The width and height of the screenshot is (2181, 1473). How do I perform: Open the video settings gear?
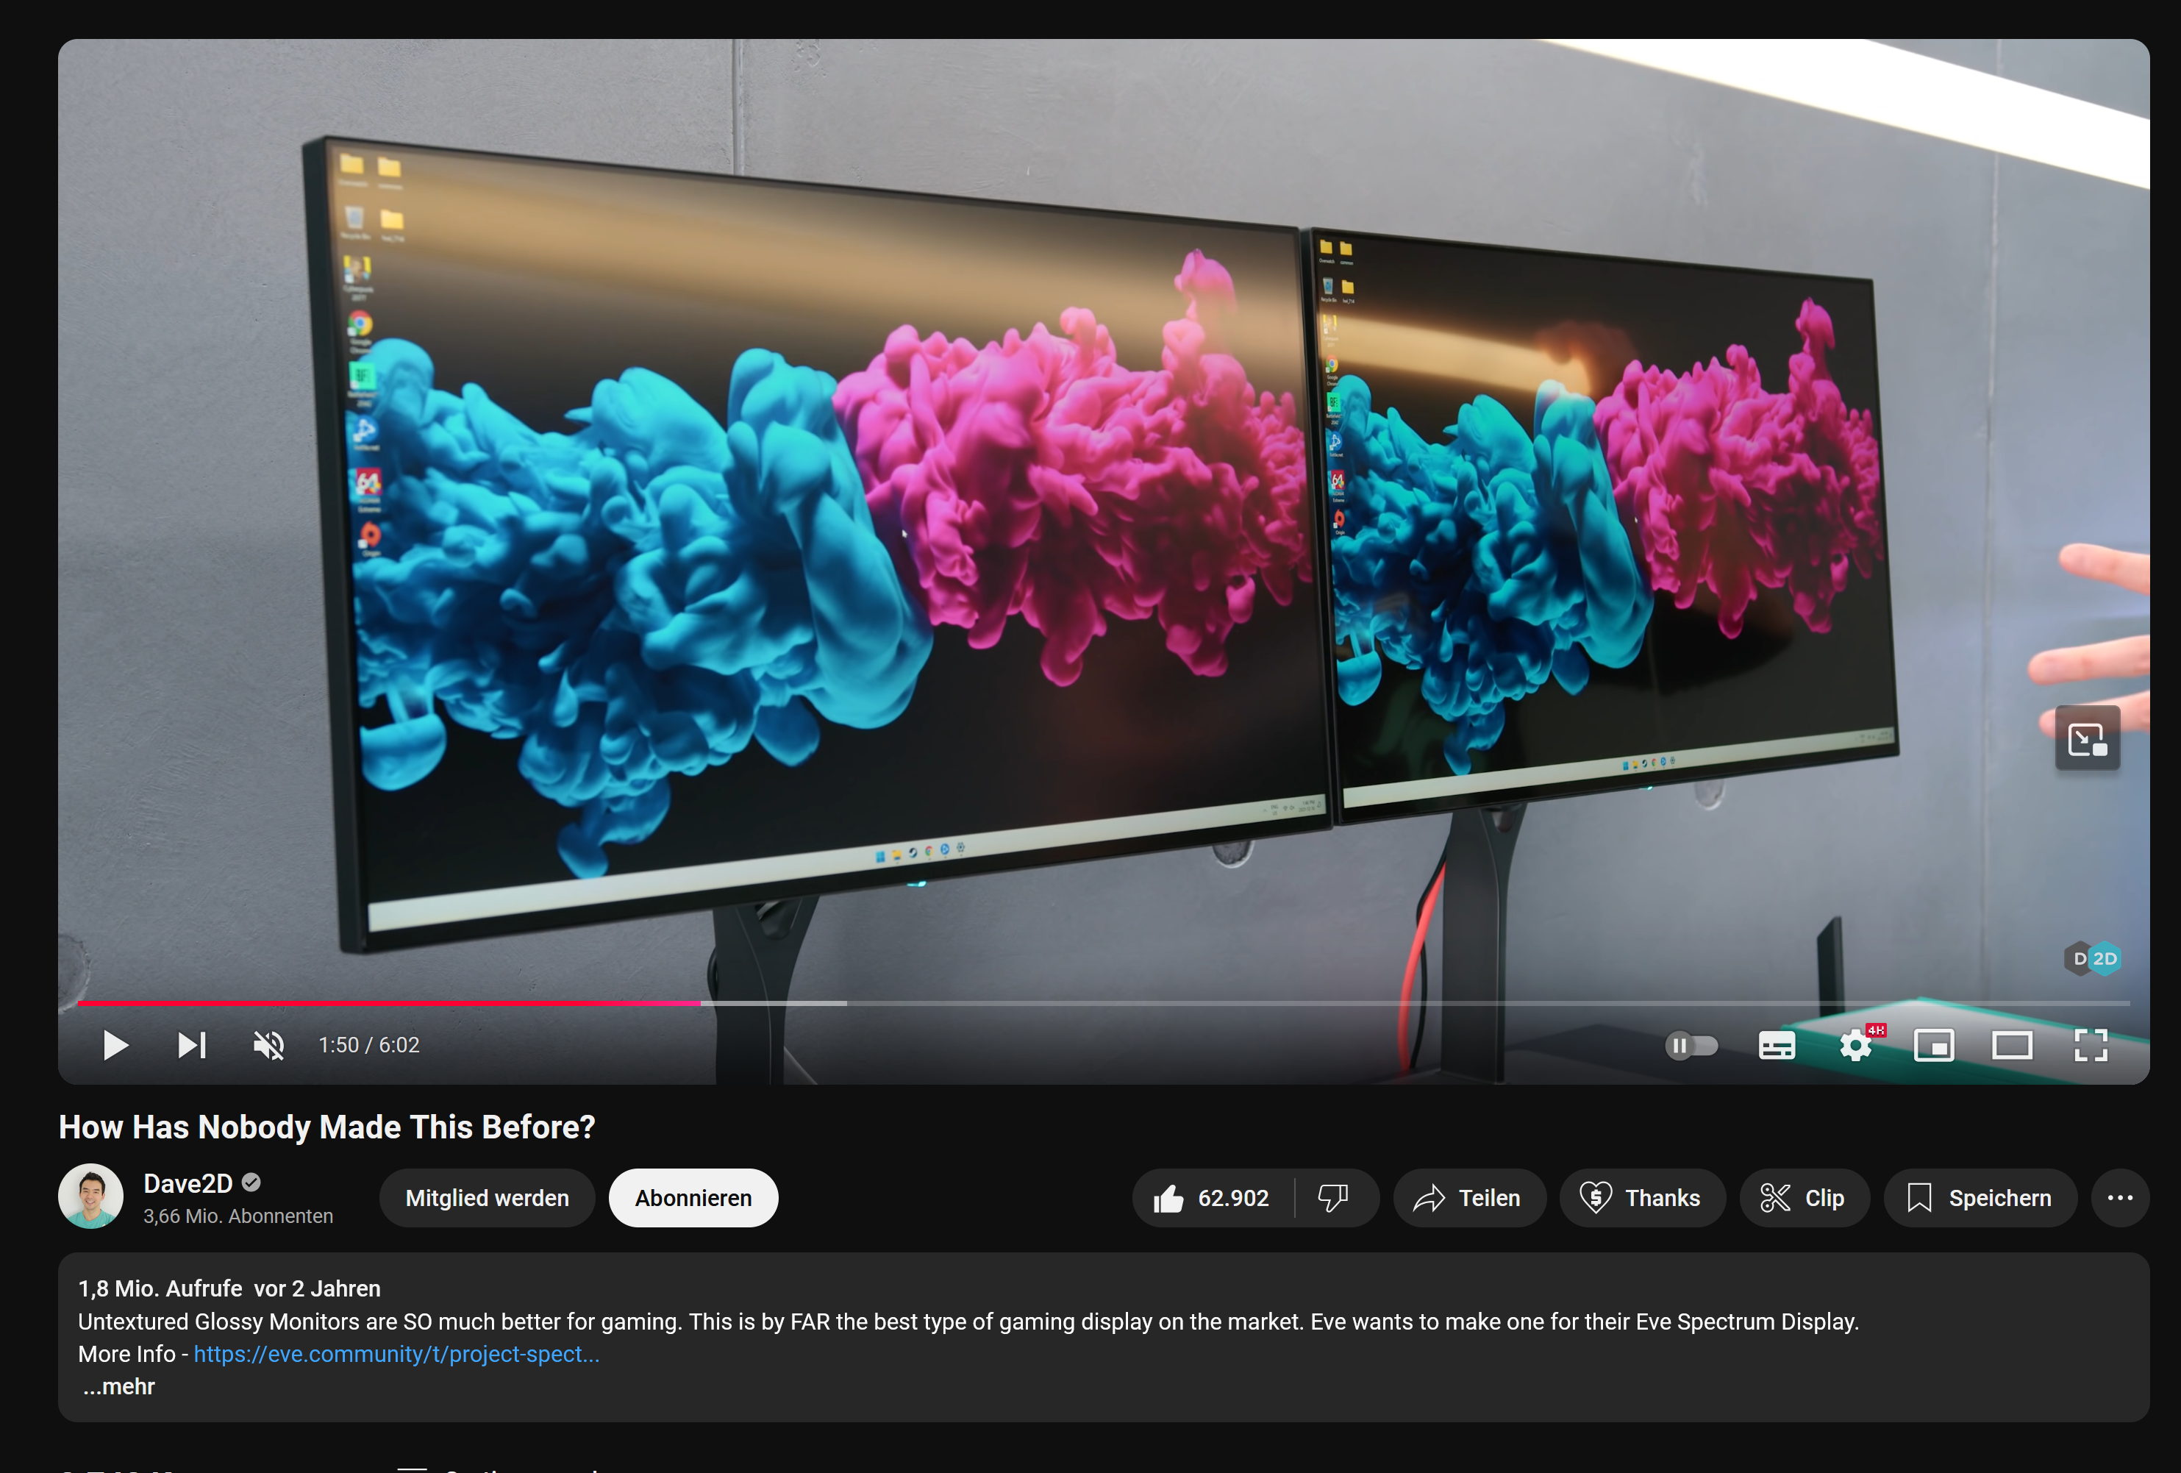click(1855, 1045)
